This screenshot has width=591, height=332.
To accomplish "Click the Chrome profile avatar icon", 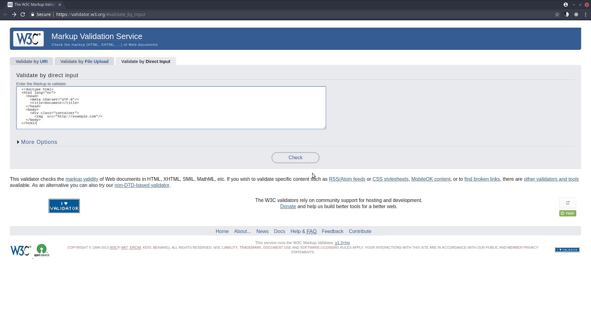I will [566, 5].
